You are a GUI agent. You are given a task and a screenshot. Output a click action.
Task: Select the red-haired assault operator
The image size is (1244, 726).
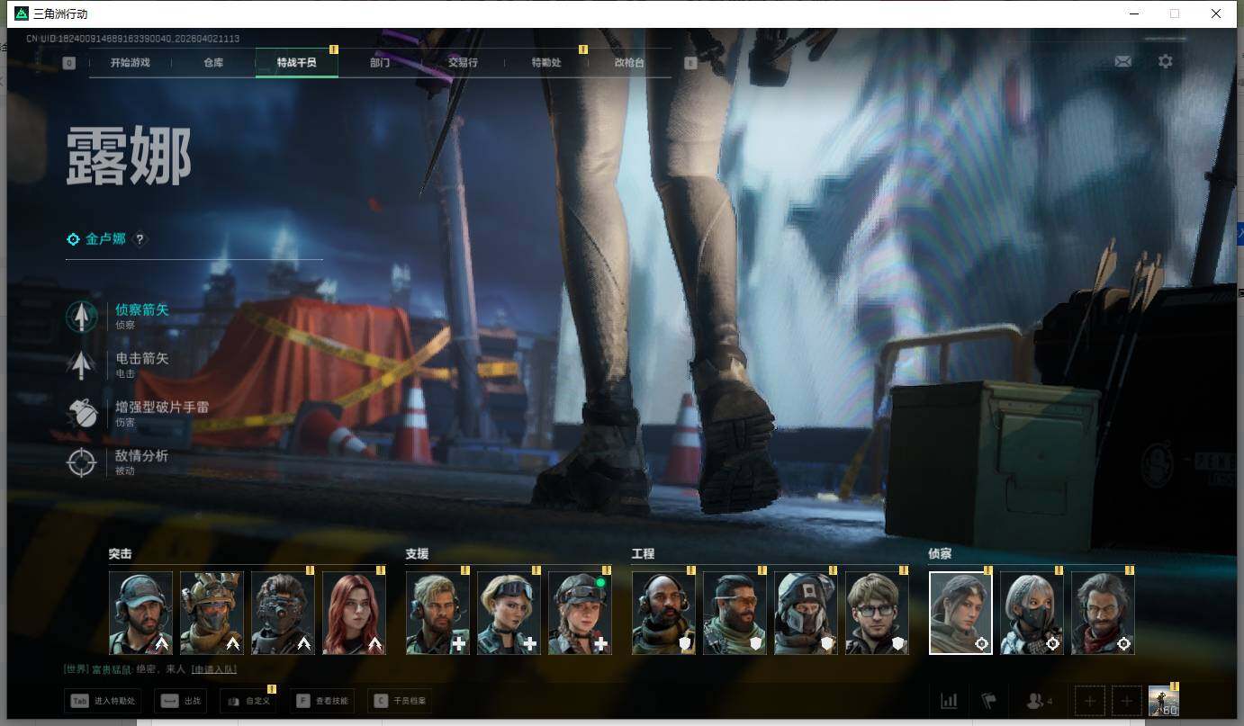click(x=354, y=613)
